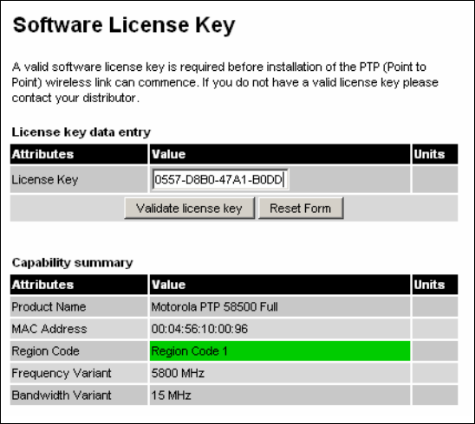Image resolution: width=475 pixels, height=424 pixels.
Task: Click the Units header in license entry table
Action: point(435,154)
